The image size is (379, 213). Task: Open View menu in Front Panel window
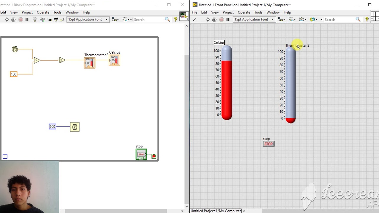click(x=215, y=12)
